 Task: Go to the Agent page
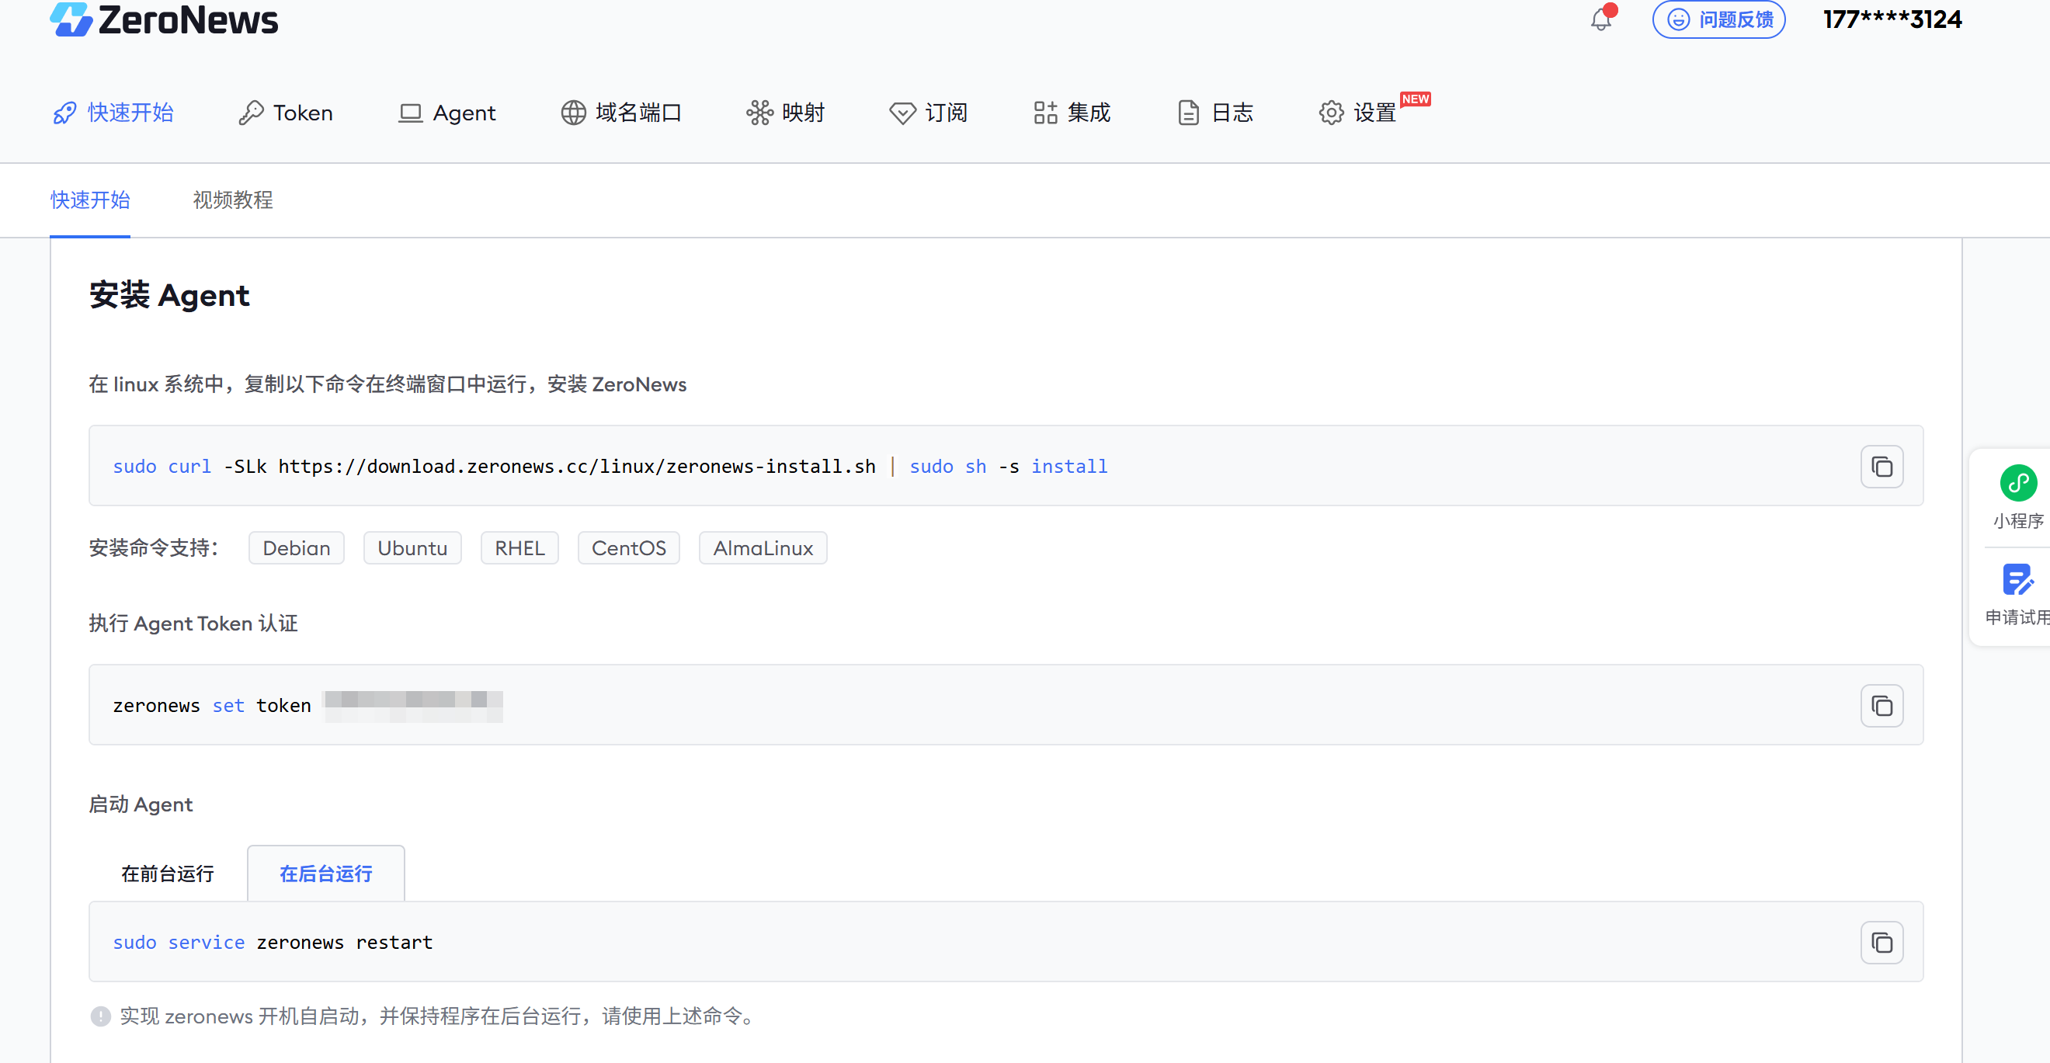click(447, 113)
